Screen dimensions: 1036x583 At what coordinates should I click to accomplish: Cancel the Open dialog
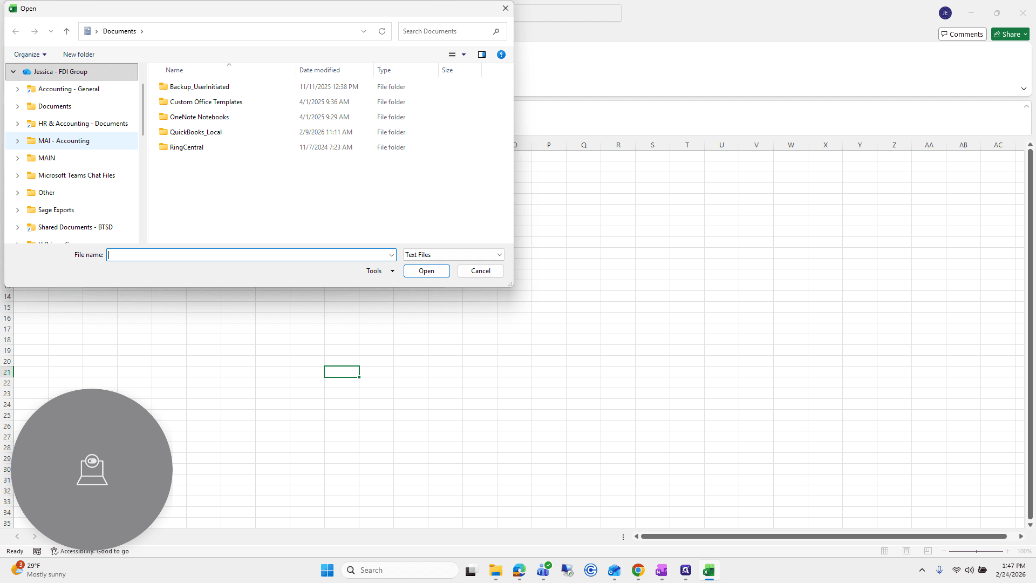pos(481,271)
